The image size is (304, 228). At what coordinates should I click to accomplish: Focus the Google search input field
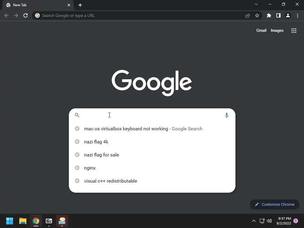tap(152, 115)
